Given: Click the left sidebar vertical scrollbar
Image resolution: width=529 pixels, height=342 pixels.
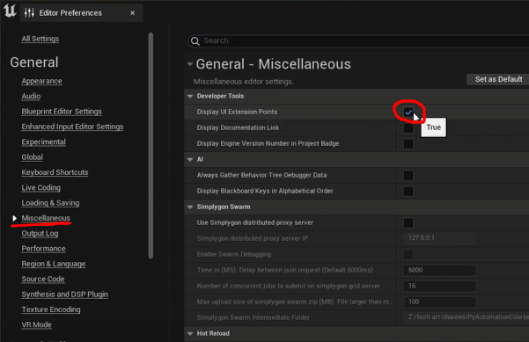Looking at the screenshot, I should 151,146.
